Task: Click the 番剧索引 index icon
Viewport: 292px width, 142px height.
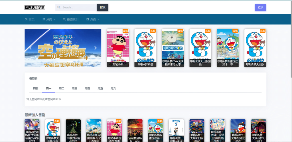Action: pos(64,19)
